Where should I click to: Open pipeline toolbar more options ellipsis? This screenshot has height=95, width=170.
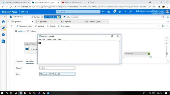tap(167, 26)
